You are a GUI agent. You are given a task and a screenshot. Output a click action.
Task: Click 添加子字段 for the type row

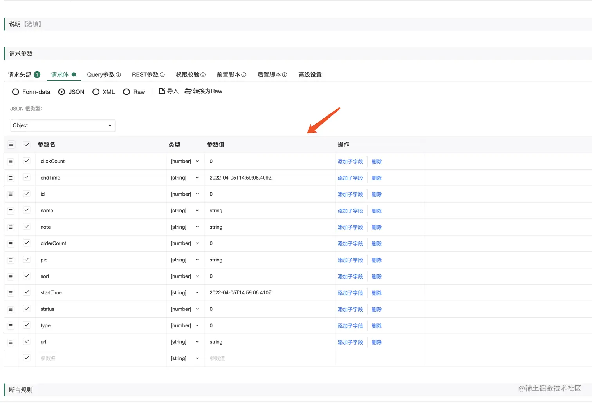tap(350, 326)
